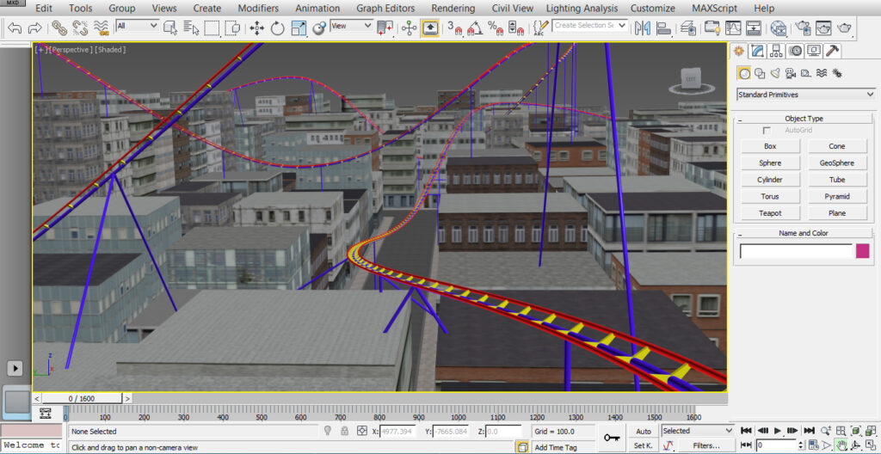Image resolution: width=881 pixels, height=454 pixels.
Task: Toggle the Keyboard Shortcut Override button
Action: [430, 28]
